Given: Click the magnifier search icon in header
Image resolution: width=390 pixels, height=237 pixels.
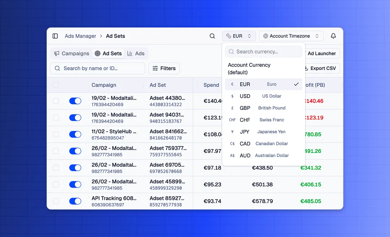Looking at the screenshot, I should pos(212,36).
